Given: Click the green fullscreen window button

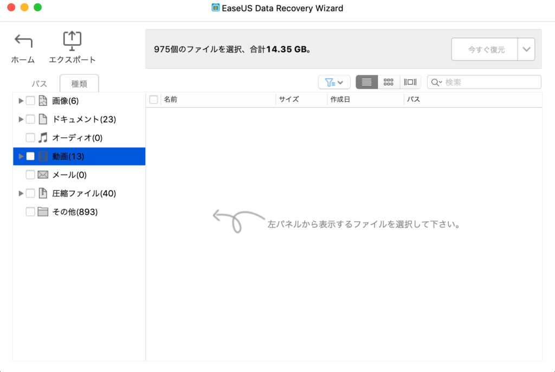Looking at the screenshot, I should tap(37, 8).
